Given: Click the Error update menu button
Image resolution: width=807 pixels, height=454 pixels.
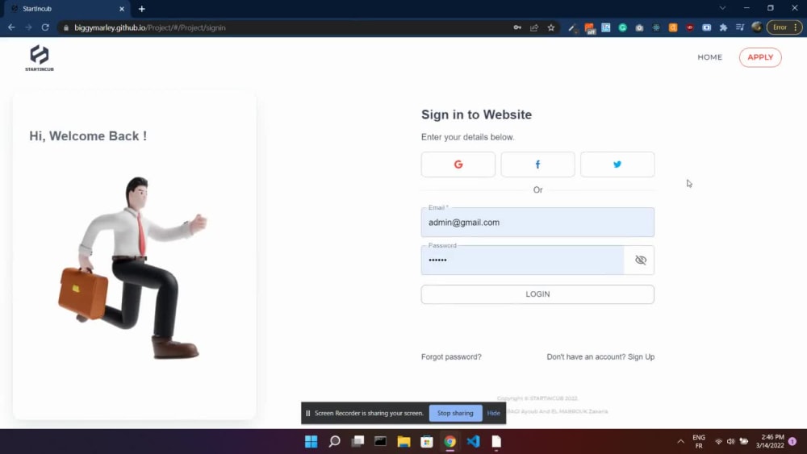Looking at the screenshot, I should [x=784, y=27].
